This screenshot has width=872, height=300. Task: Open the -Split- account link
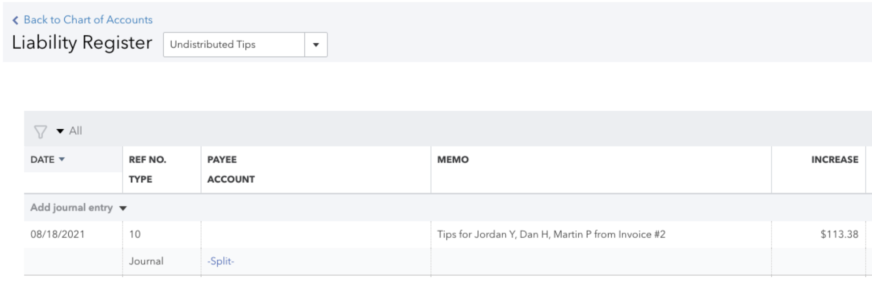click(x=220, y=261)
